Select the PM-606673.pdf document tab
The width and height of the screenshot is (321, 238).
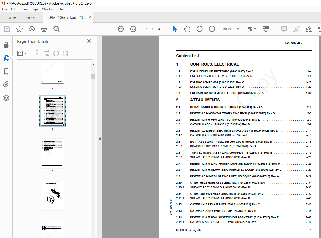pos(68,17)
